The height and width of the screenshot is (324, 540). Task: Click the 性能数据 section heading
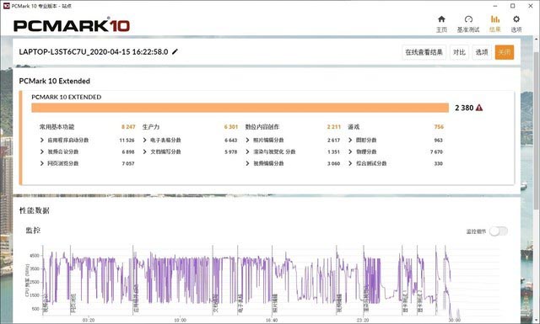(34, 210)
